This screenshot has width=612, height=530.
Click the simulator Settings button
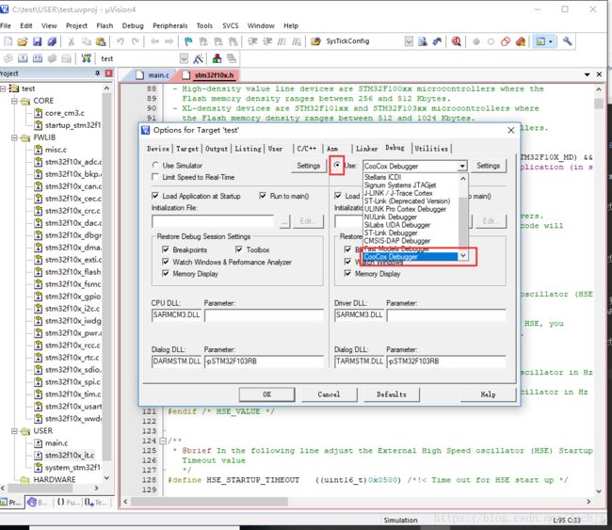308,166
